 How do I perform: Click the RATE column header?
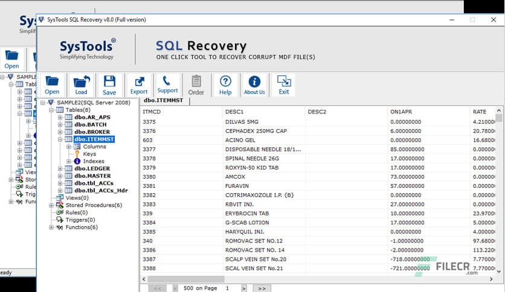pyautogui.click(x=483, y=112)
